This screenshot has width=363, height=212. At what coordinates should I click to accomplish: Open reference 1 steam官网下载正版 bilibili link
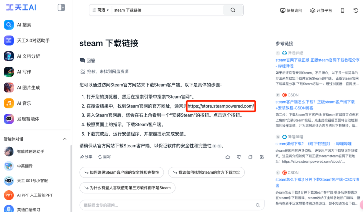(317, 63)
